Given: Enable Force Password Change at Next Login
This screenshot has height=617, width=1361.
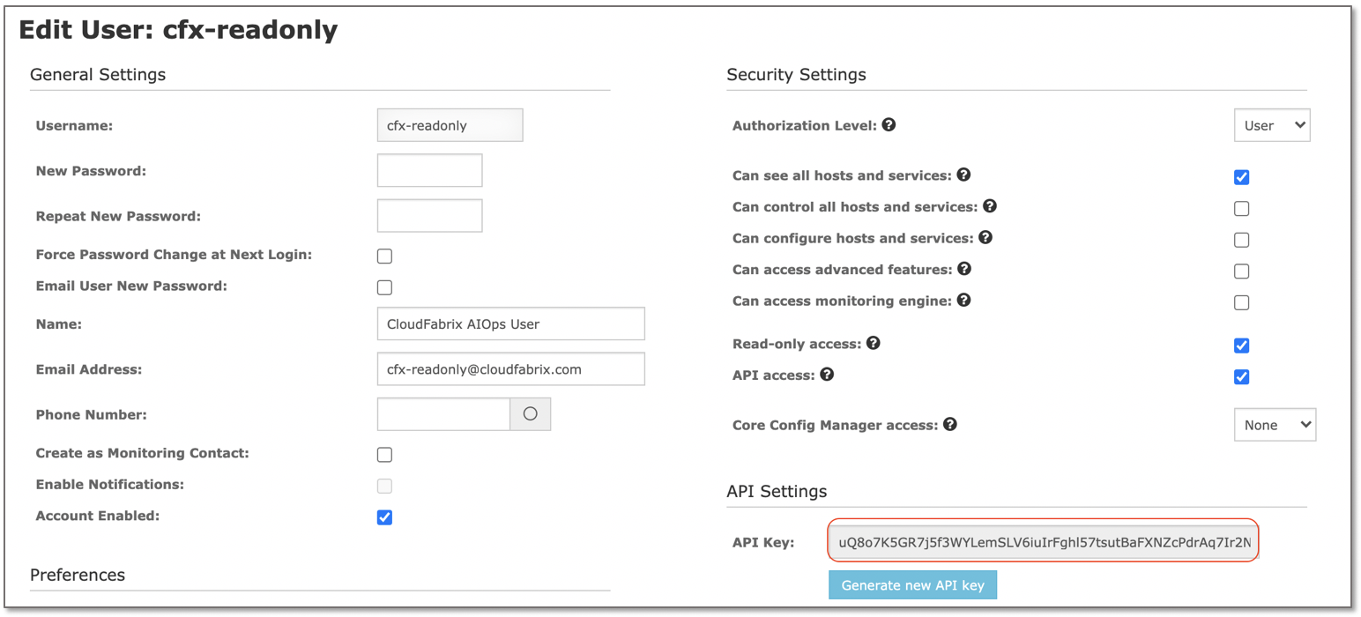Looking at the screenshot, I should point(384,256).
